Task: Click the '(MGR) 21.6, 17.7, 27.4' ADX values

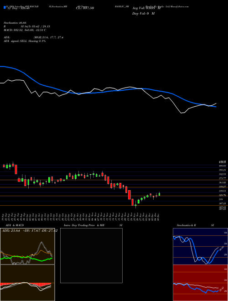Action: pos(48,37)
